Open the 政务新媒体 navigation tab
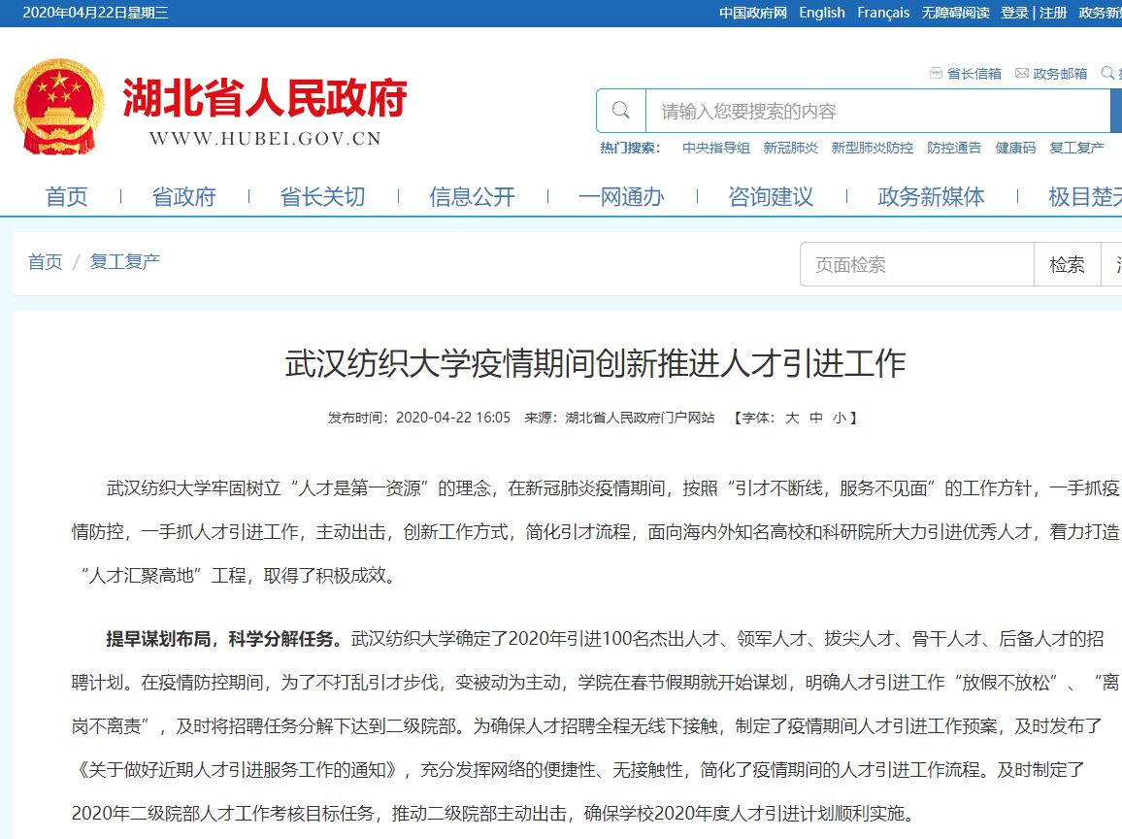This screenshot has height=839, width=1122. pyautogui.click(x=932, y=196)
